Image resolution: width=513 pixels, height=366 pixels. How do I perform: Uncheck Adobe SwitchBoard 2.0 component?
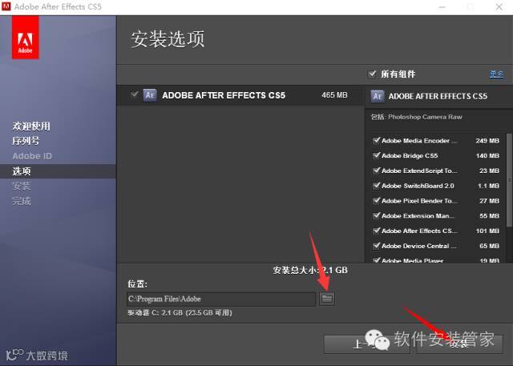[x=376, y=186]
